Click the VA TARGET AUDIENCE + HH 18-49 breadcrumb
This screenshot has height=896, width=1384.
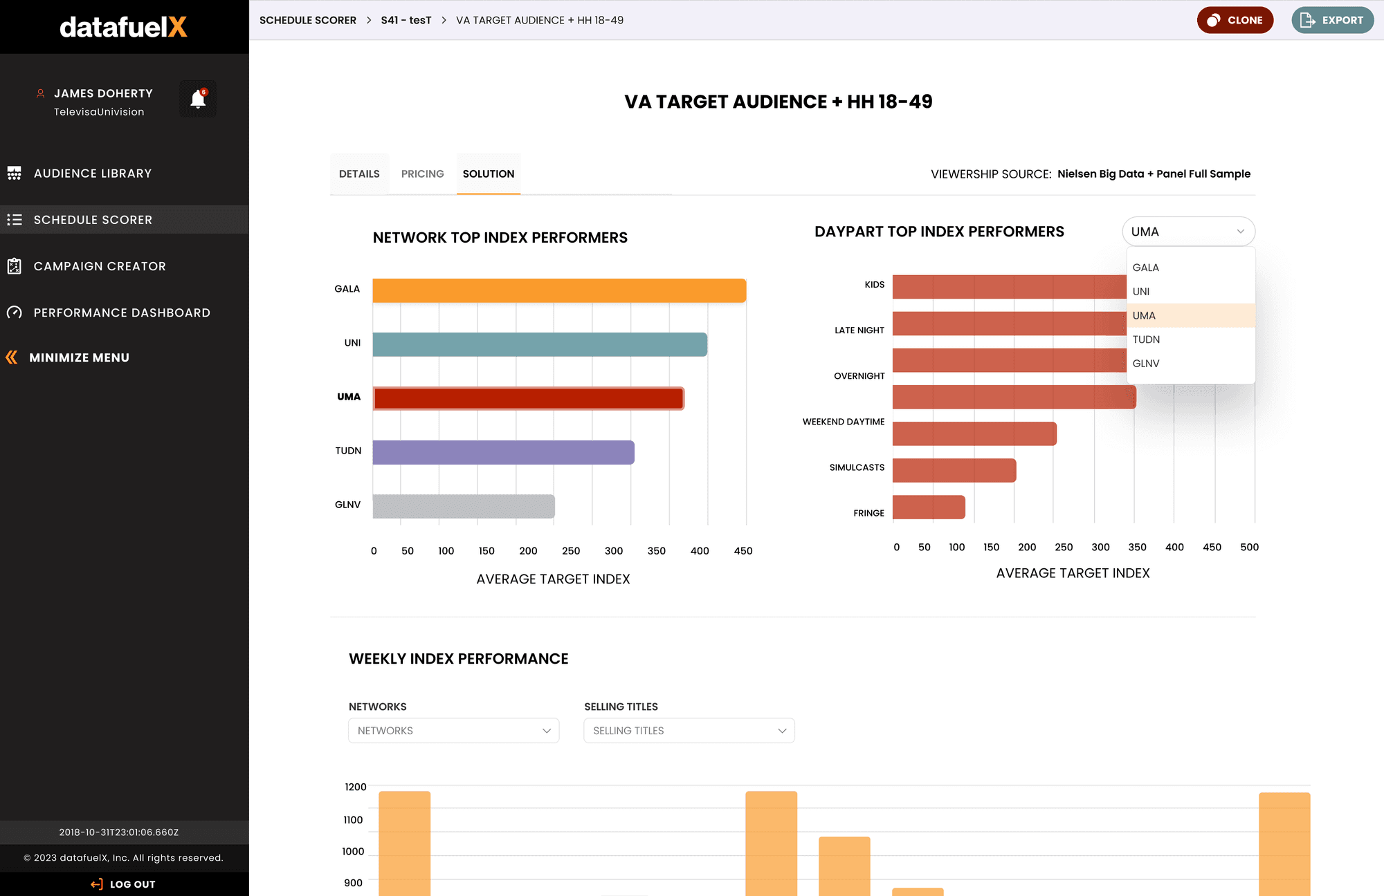[540, 20]
